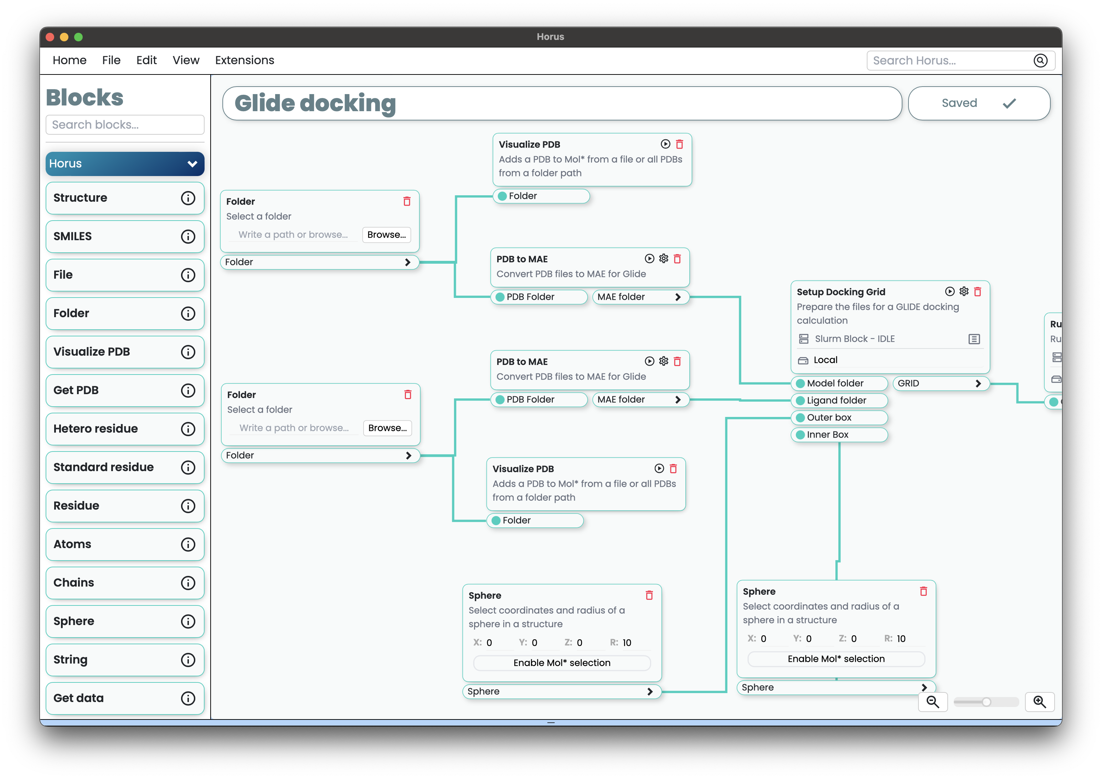Click the GRID output arrow
The image size is (1102, 779).
coord(979,383)
